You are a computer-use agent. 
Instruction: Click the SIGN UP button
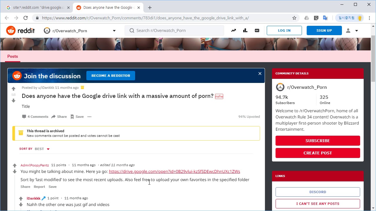point(324,30)
